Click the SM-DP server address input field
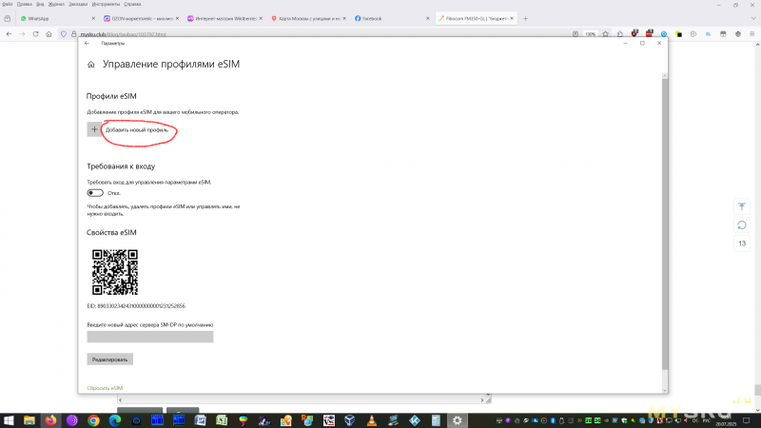Screen dimensions: 761x428 (x=150, y=337)
